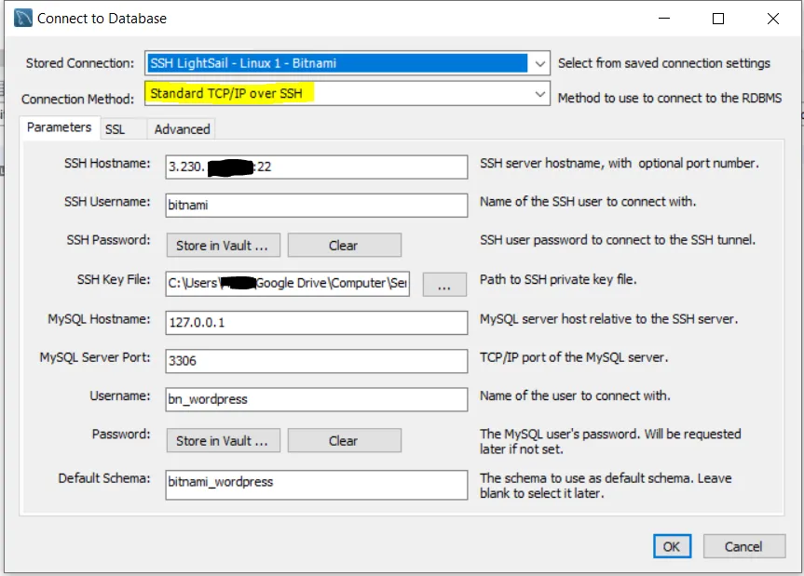Click 'Method to use to connect to the RDBMS' text
The image size is (804, 576).
coord(670,98)
